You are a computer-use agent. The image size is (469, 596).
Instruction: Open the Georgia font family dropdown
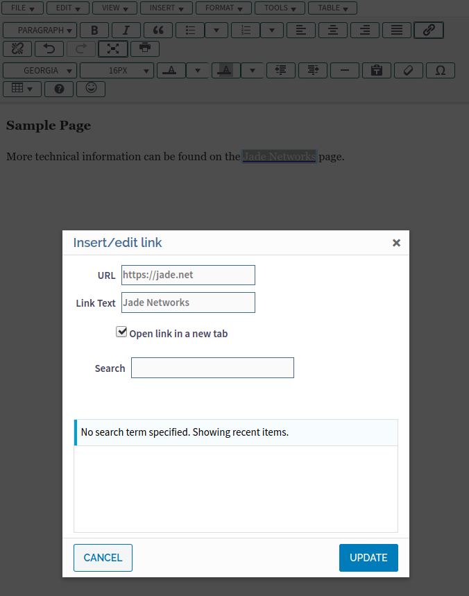[40, 70]
